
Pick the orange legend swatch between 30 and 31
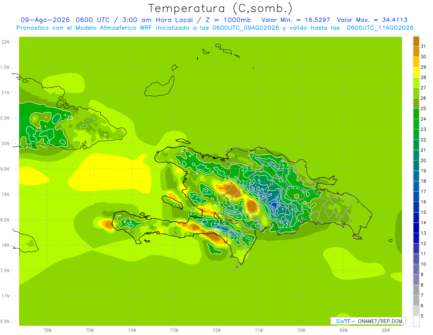pos(416,51)
